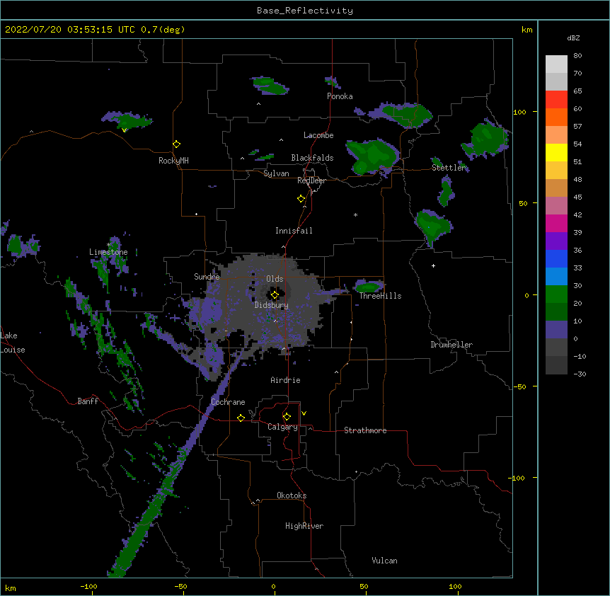The image size is (610, 596).
Task: Click the -50 km tick on bottom axis
Action: 181,587
